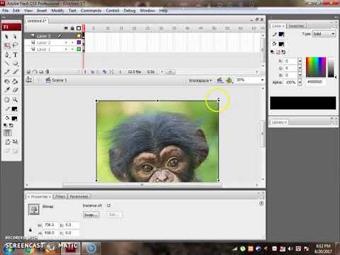Select the Zoom magnifier tool
Image resolution: width=340 pixels, height=255 pixels.
(15, 99)
